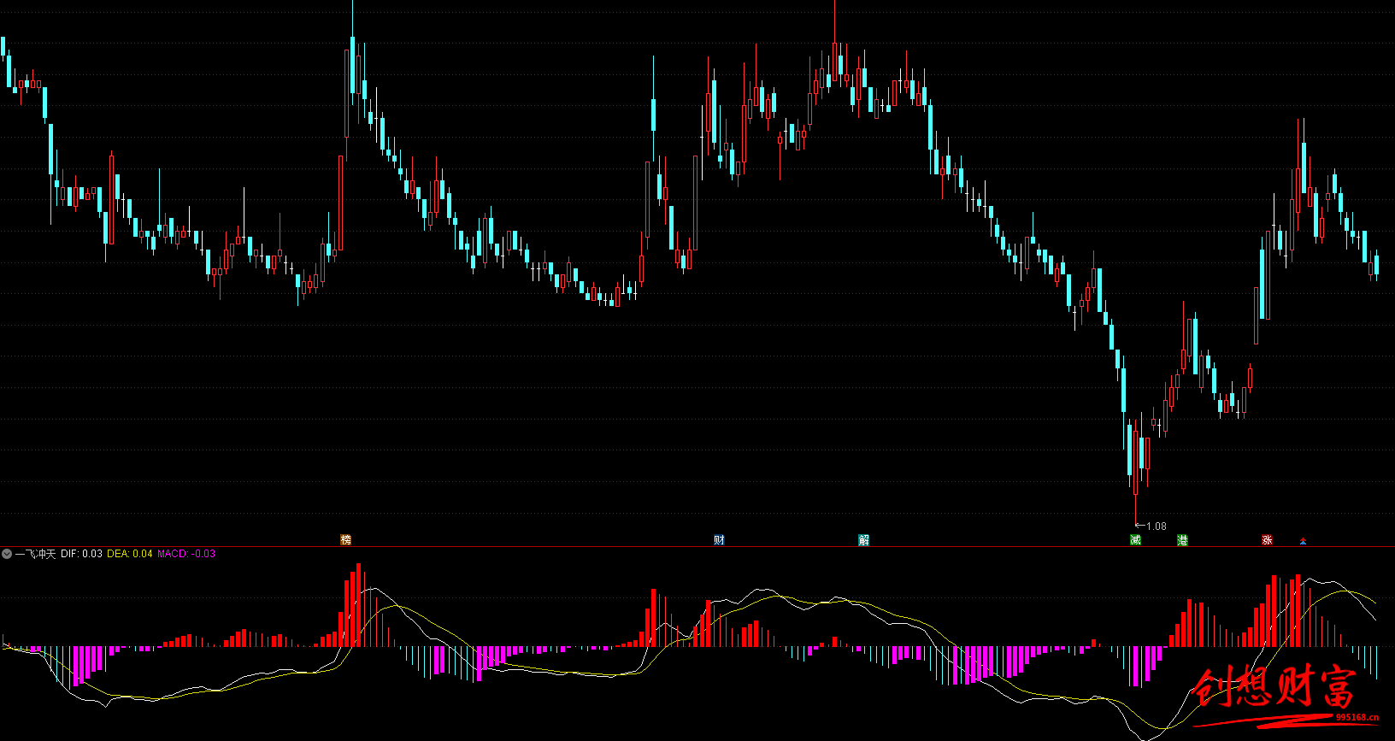Click the 创想财富 watermark logo
The width and height of the screenshot is (1395, 741).
click(1274, 688)
